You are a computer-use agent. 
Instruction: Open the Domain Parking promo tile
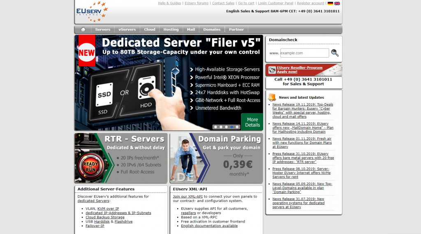[216, 158]
